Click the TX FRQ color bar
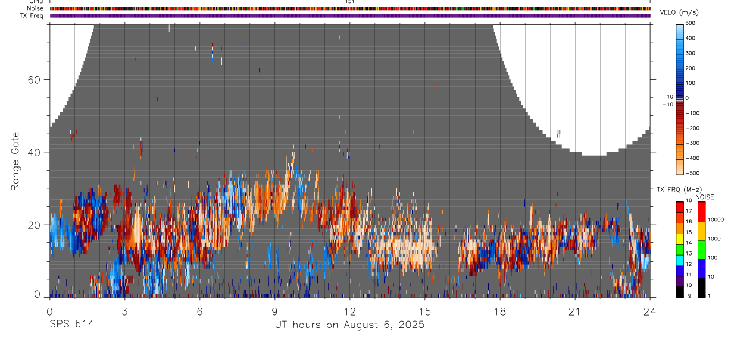 click(680, 249)
